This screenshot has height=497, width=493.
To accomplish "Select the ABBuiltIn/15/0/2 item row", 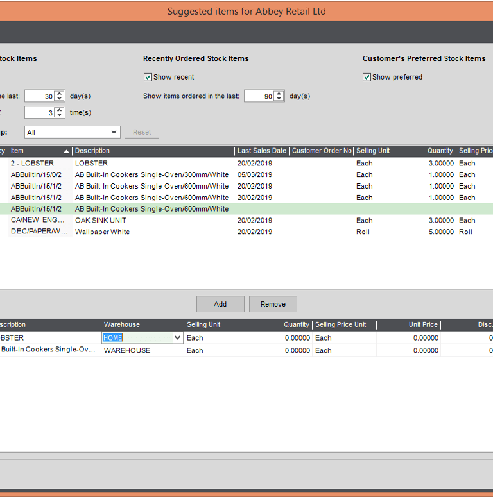I will coord(246,174).
